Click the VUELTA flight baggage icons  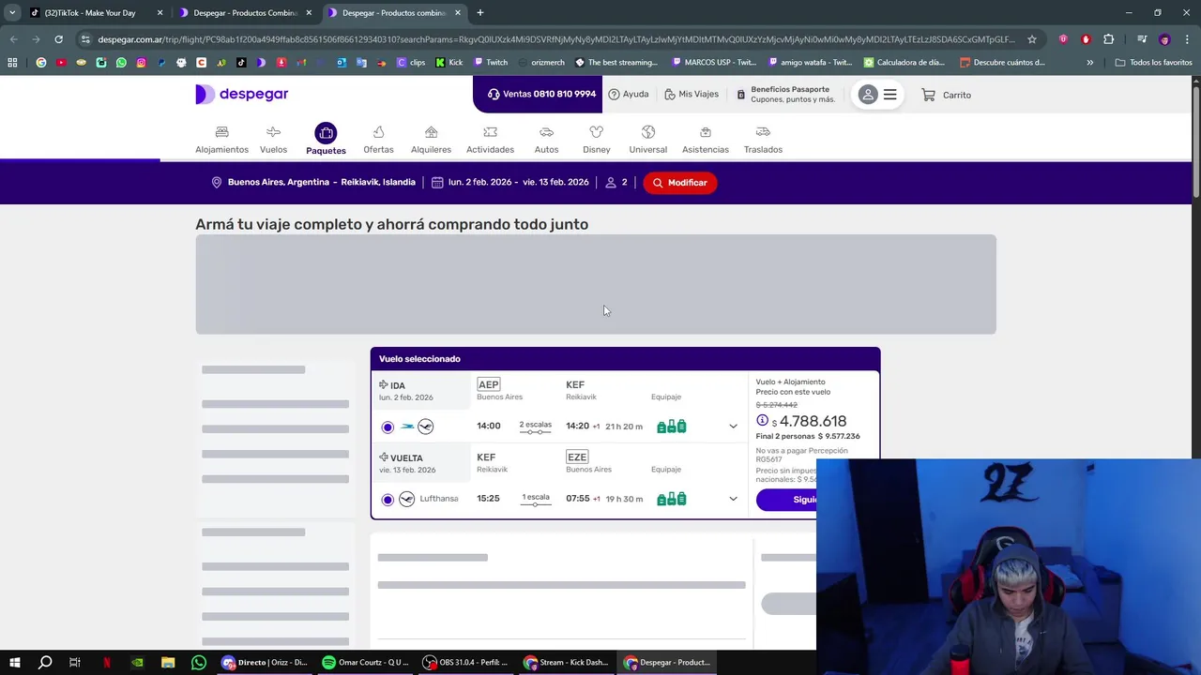672,499
